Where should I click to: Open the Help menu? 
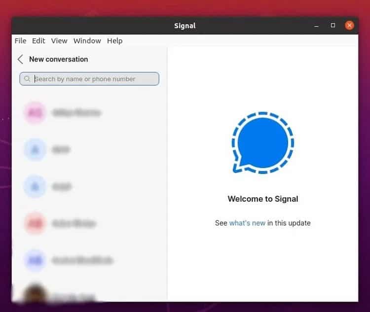[114, 41]
